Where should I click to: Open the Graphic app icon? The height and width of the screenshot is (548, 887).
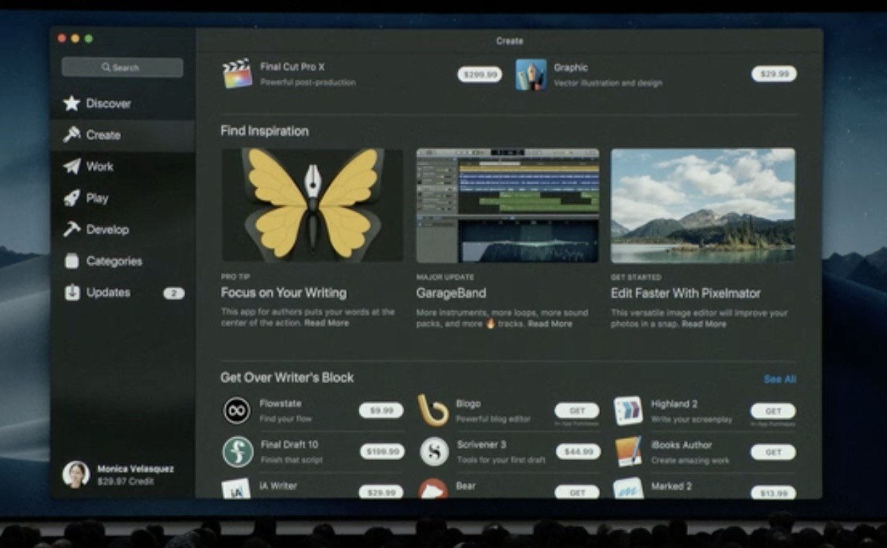(531, 74)
